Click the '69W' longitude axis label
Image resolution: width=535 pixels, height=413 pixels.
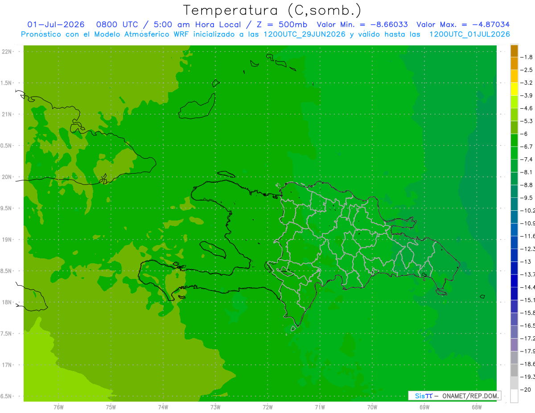[424, 407]
